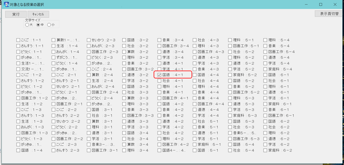Tick the 社会 : 4-3 checkbox
This screenshot has height=165, width=344.
[x=194, y=40]
